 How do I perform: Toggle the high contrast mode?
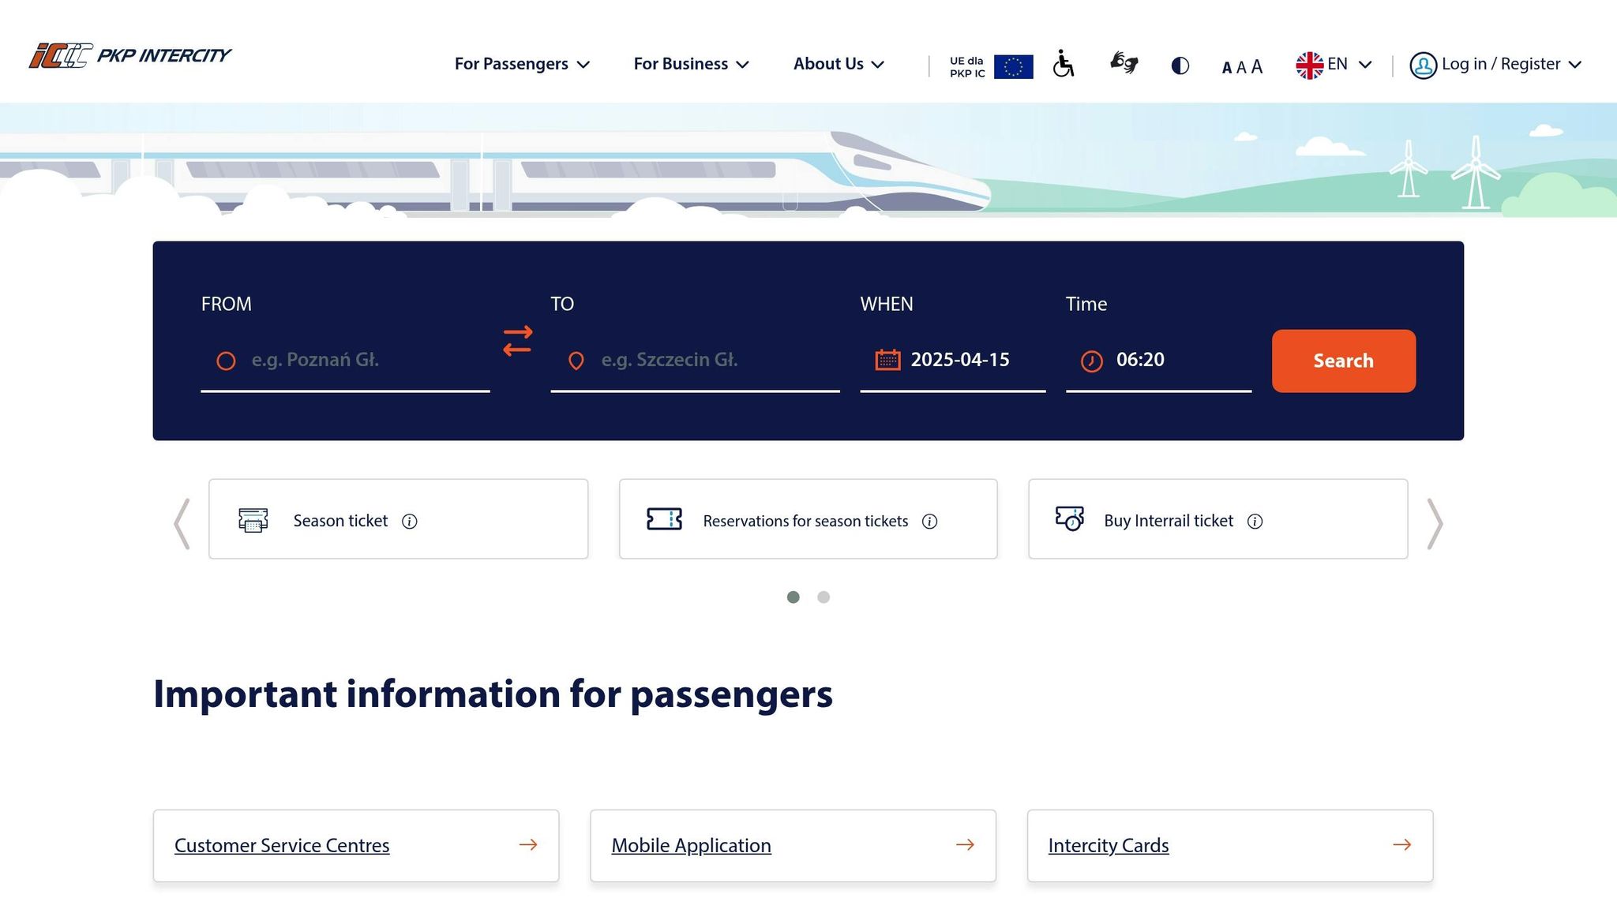click(x=1180, y=65)
